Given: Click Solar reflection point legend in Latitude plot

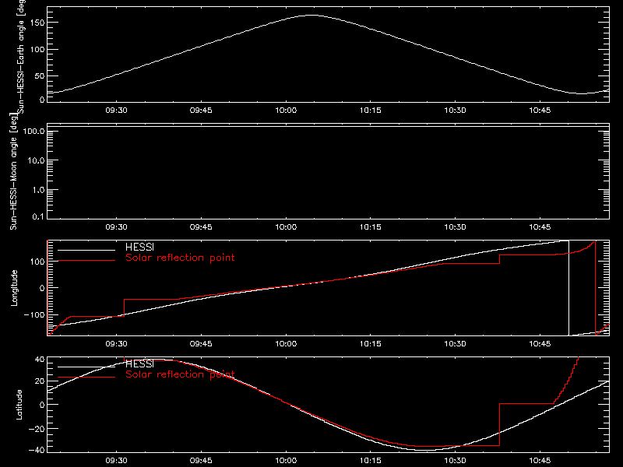Looking at the screenshot, I should pos(180,374).
